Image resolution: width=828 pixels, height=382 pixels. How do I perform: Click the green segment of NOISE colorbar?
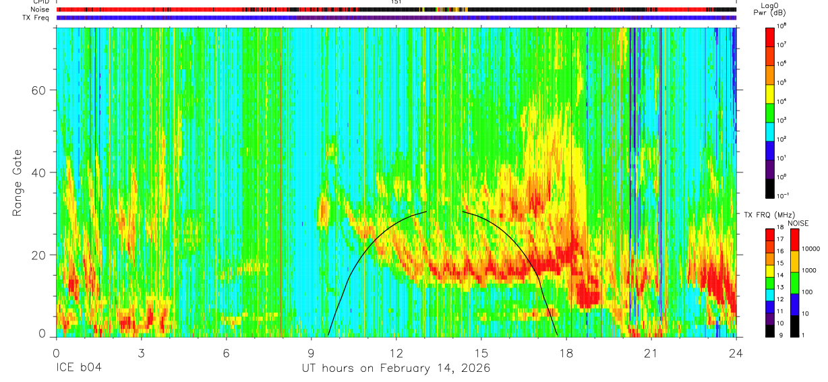(x=794, y=282)
